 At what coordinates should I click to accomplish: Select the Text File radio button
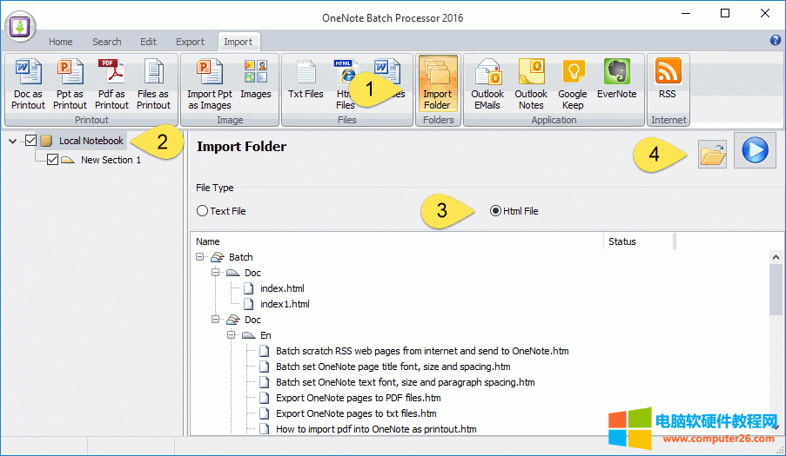[x=203, y=211]
